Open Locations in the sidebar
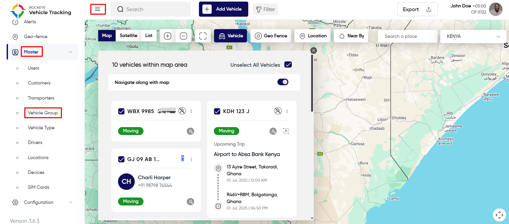The image size is (509, 224). (x=38, y=158)
